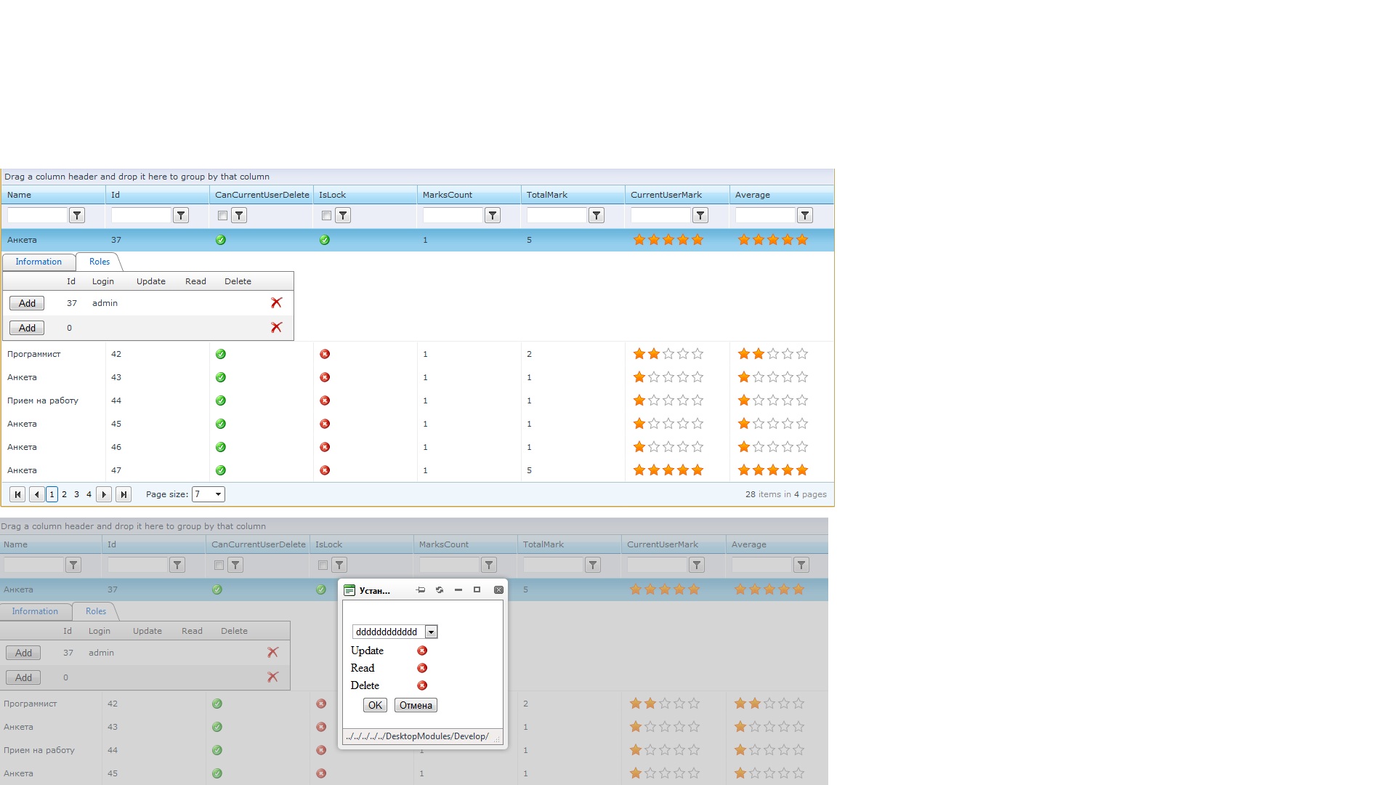Open the 'dddddddddddd' combo box dropdown

pyautogui.click(x=431, y=632)
